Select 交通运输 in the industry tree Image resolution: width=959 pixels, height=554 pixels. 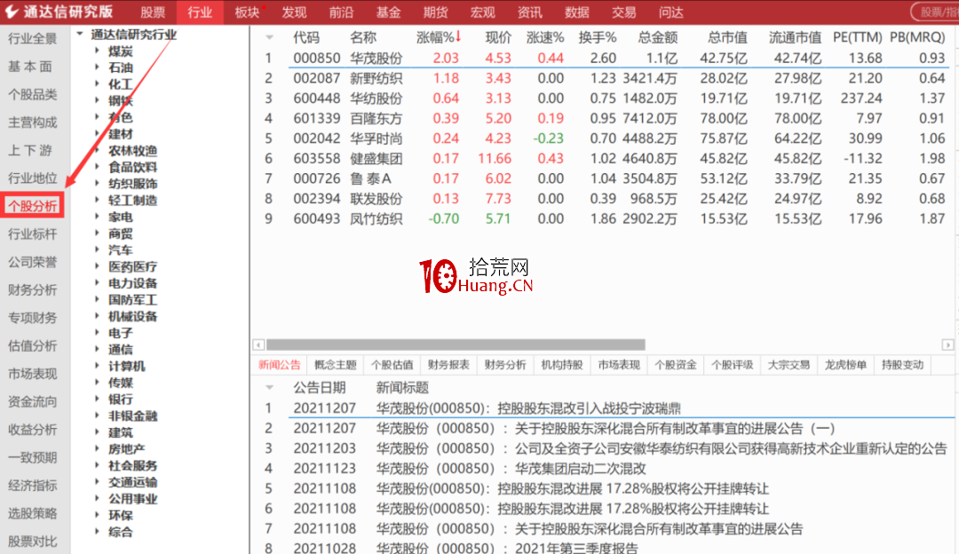click(x=132, y=482)
